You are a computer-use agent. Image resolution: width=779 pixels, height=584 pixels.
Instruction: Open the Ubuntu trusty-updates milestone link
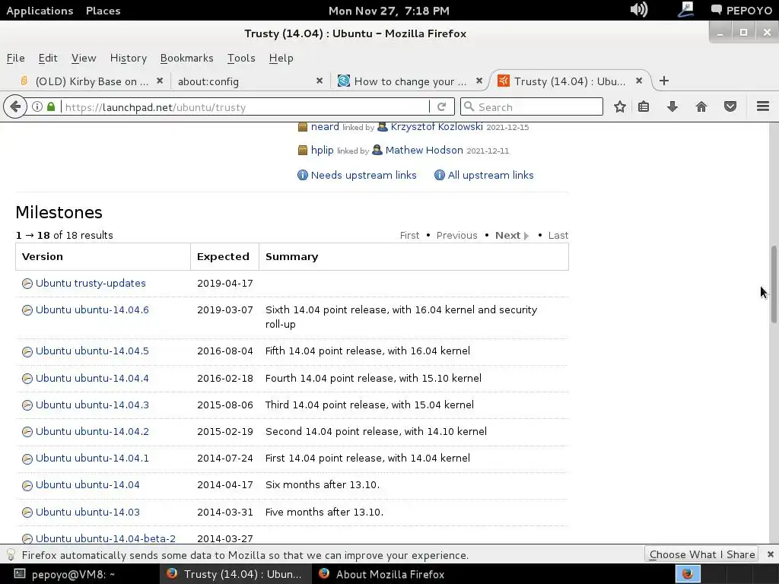91,283
